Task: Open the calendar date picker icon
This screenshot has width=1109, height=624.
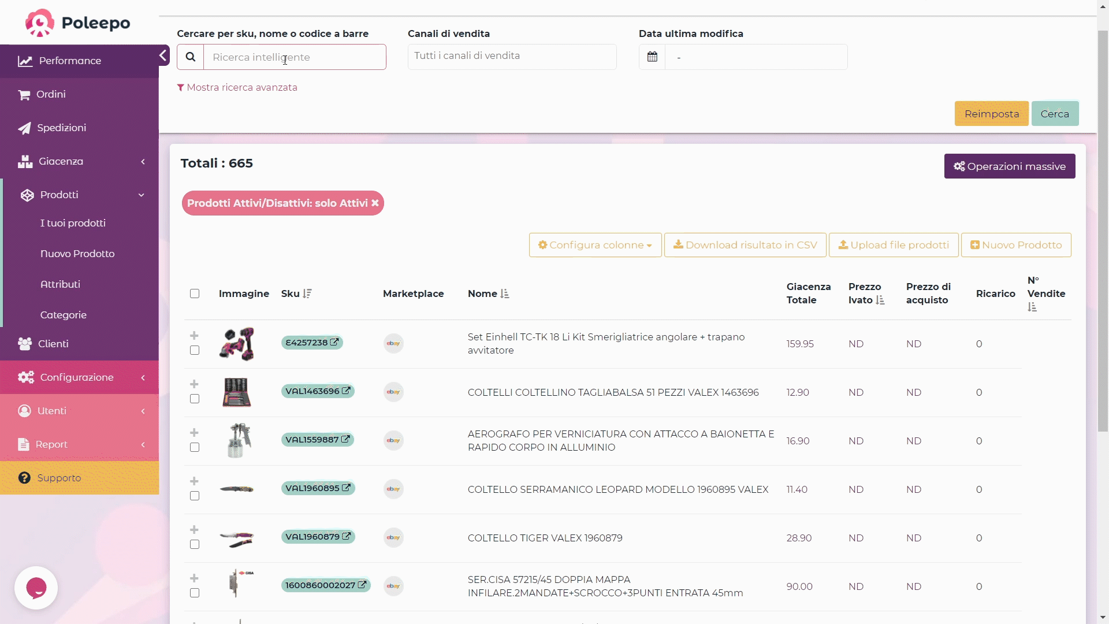Action: pyautogui.click(x=652, y=57)
